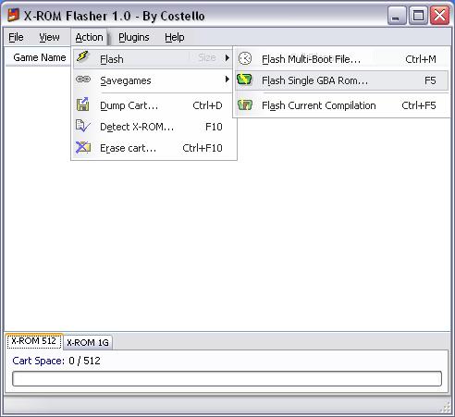Click the green Flash Single GBA Rom icon
Viewport: 455px width, 417px height.
click(244, 80)
